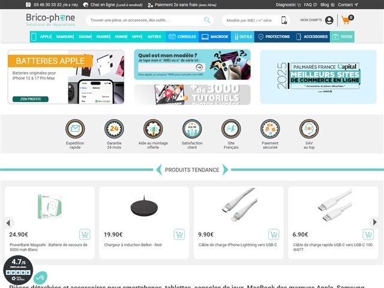Click the teal checkmark floating icon
Screen dimensions: 384x288
pos(40,277)
